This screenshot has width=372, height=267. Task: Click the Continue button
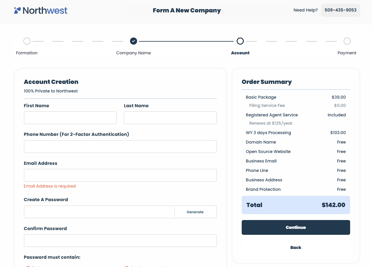[x=296, y=227]
